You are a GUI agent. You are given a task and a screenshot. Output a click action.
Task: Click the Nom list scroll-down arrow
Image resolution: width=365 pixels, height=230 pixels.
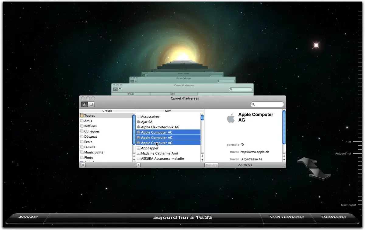(202, 160)
